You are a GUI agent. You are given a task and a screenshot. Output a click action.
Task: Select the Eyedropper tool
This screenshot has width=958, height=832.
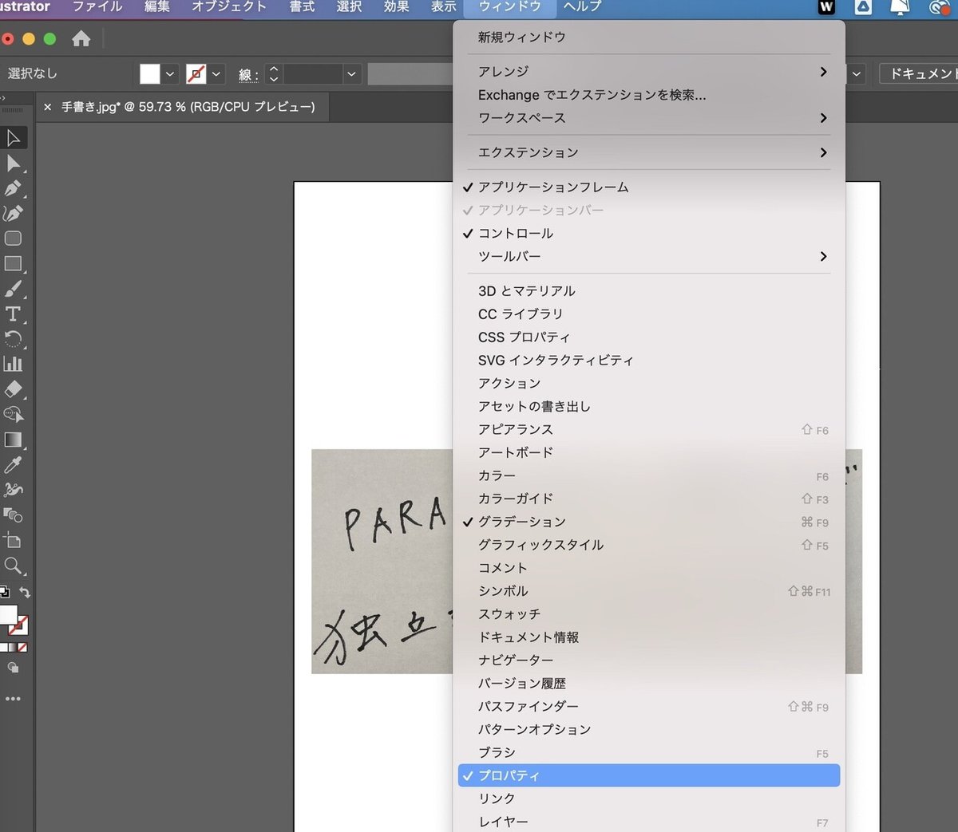click(x=13, y=464)
